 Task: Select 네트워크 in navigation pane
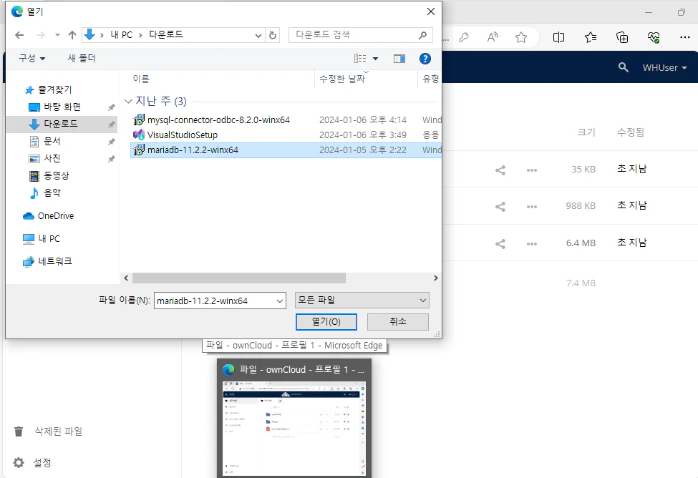[x=48, y=261]
